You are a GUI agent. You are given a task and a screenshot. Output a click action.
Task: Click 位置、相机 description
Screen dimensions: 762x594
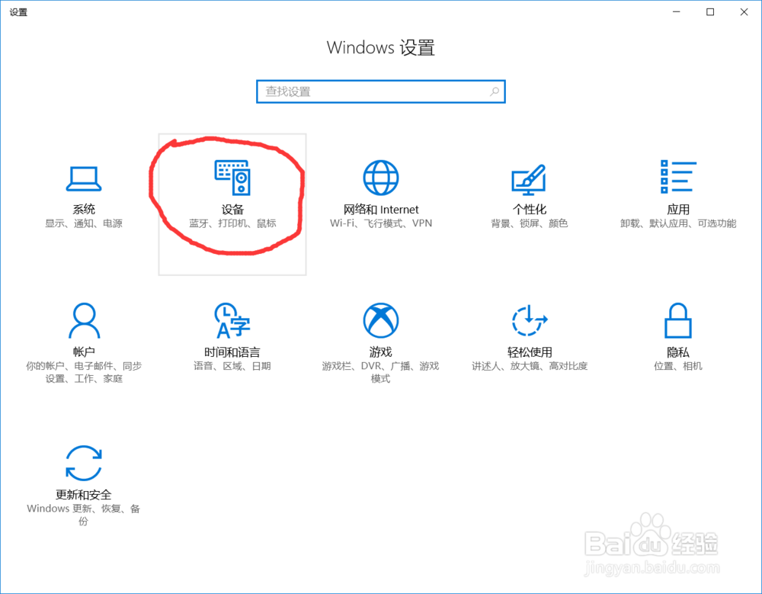[x=678, y=366]
